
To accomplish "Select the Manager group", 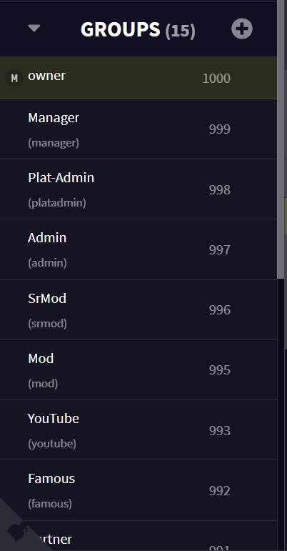I will [x=139, y=129].
